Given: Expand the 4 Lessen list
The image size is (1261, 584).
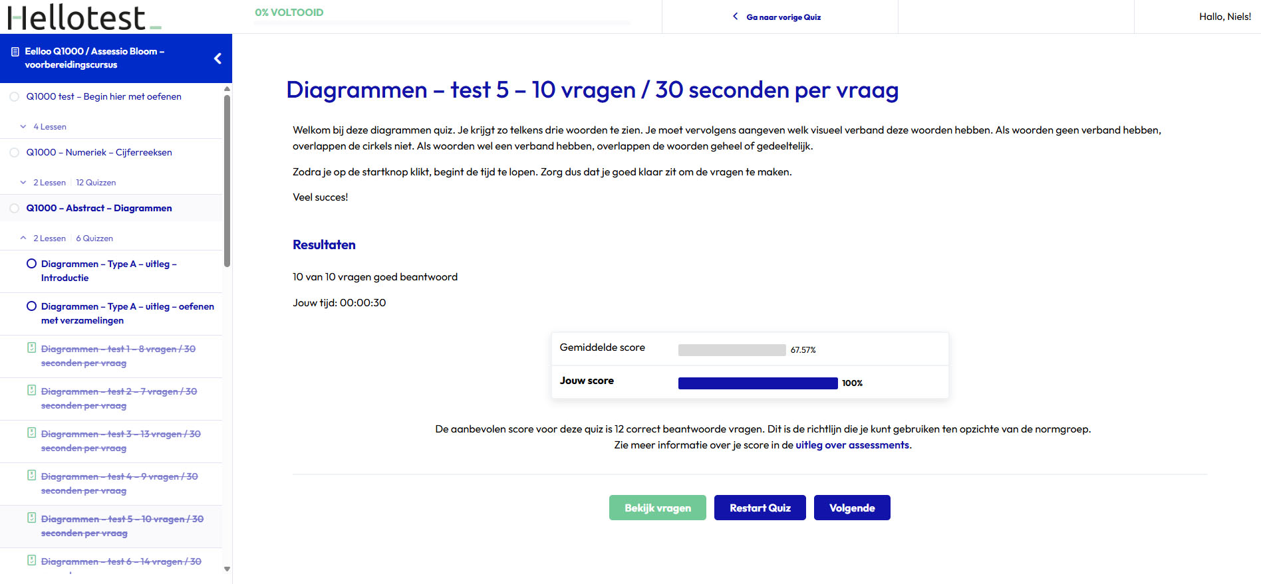Looking at the screenshot, I should click(24, 126).
